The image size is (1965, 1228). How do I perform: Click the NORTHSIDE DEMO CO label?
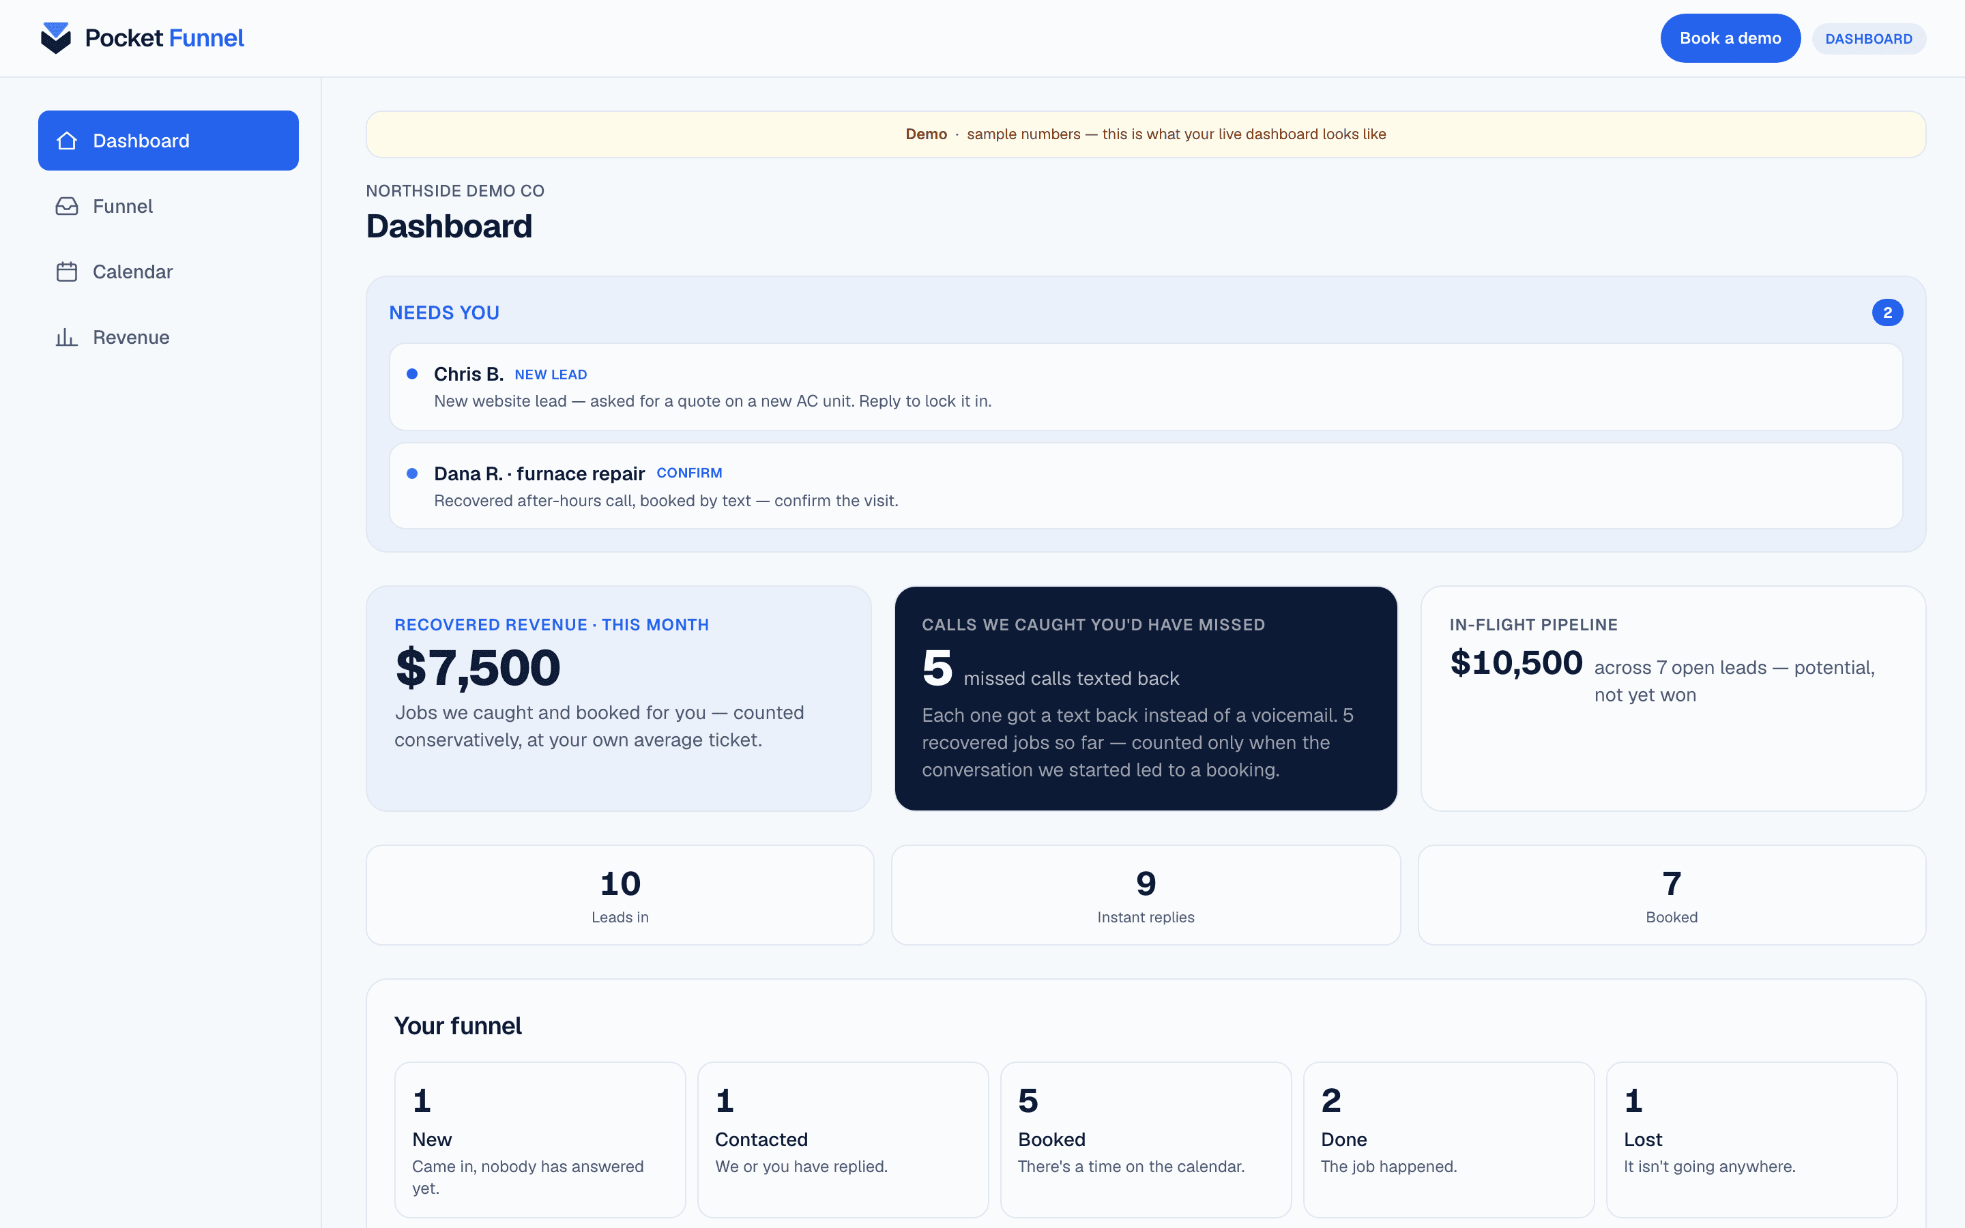[454, 191]
